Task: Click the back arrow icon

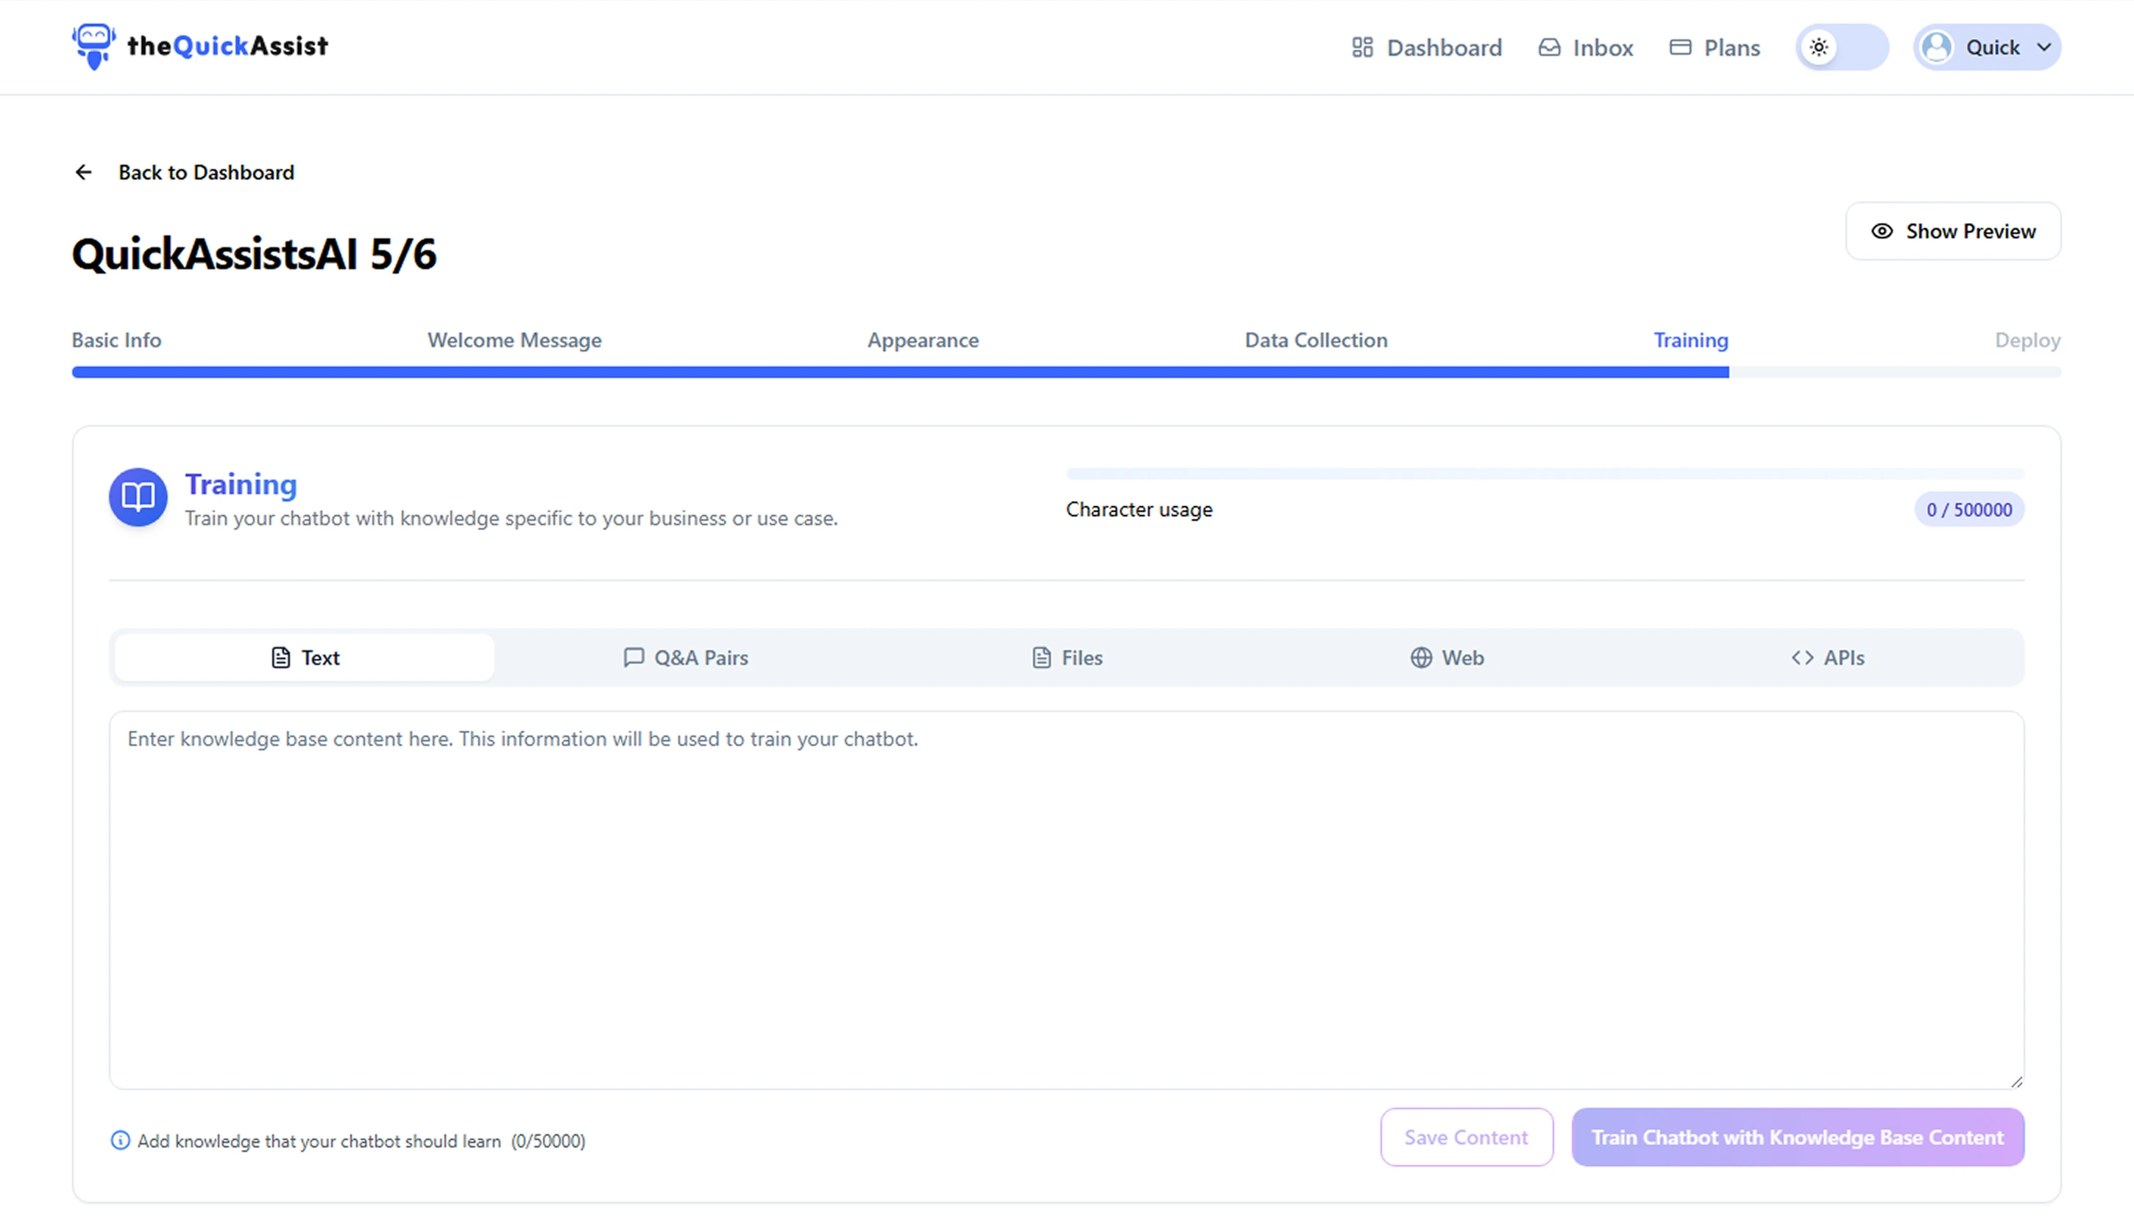Action: click(x=83, y=173)
